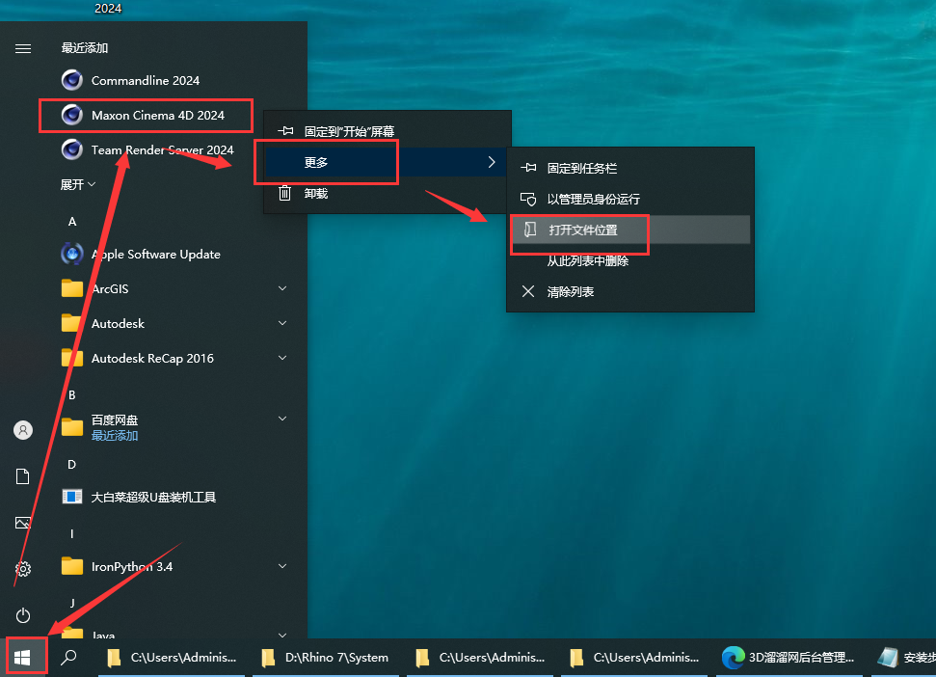Viewport: 936px width, 677px height.
Task: Expand the 百度网盘 folder chevron
Action: click(x=282, y=419)
